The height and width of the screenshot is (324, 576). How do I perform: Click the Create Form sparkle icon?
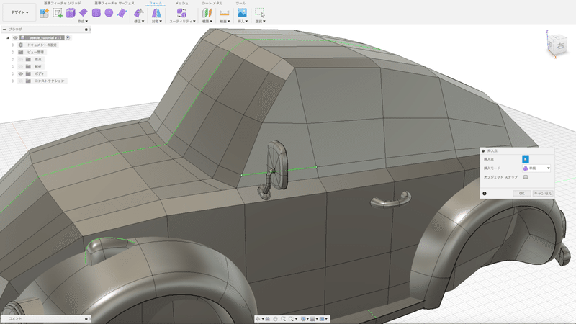coord(45,13)
